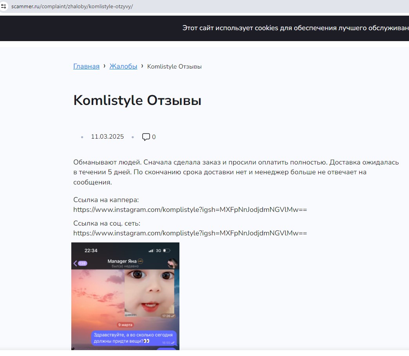The image size is (409, 356).
Task: Click the Instagram URL under Ссылка на соц. сеть
Action: tap(190, 233)
